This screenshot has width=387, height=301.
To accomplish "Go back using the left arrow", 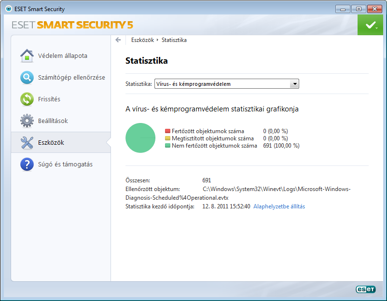I will pyautogui.click(x=118, y=40).
